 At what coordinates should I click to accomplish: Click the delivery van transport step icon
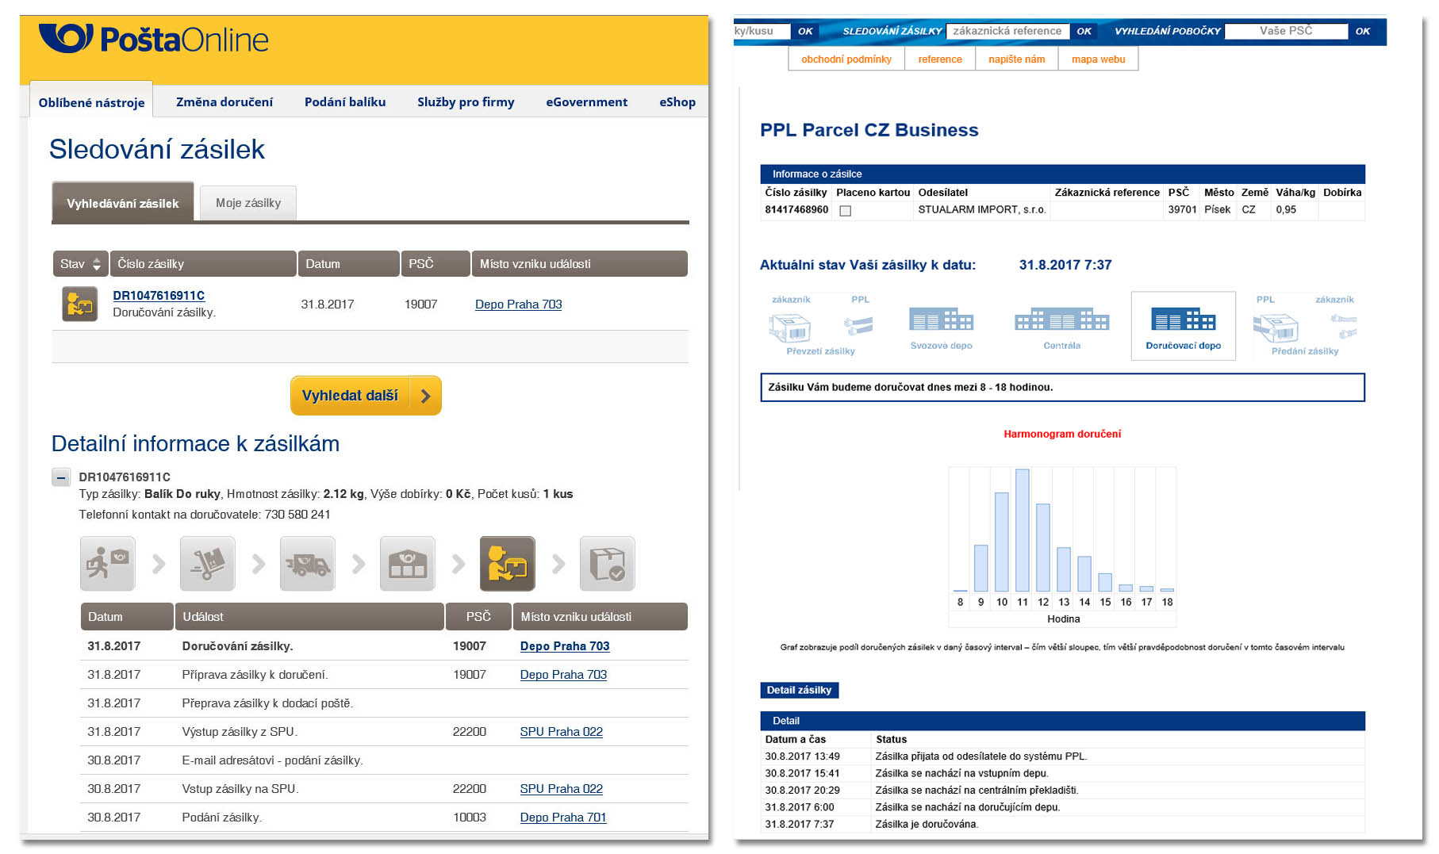[x=307, y=564]
